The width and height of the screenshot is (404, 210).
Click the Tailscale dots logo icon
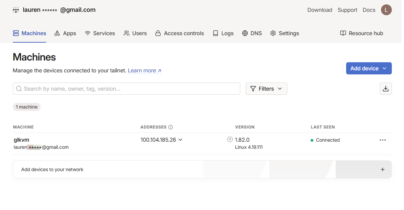[16, 10]
